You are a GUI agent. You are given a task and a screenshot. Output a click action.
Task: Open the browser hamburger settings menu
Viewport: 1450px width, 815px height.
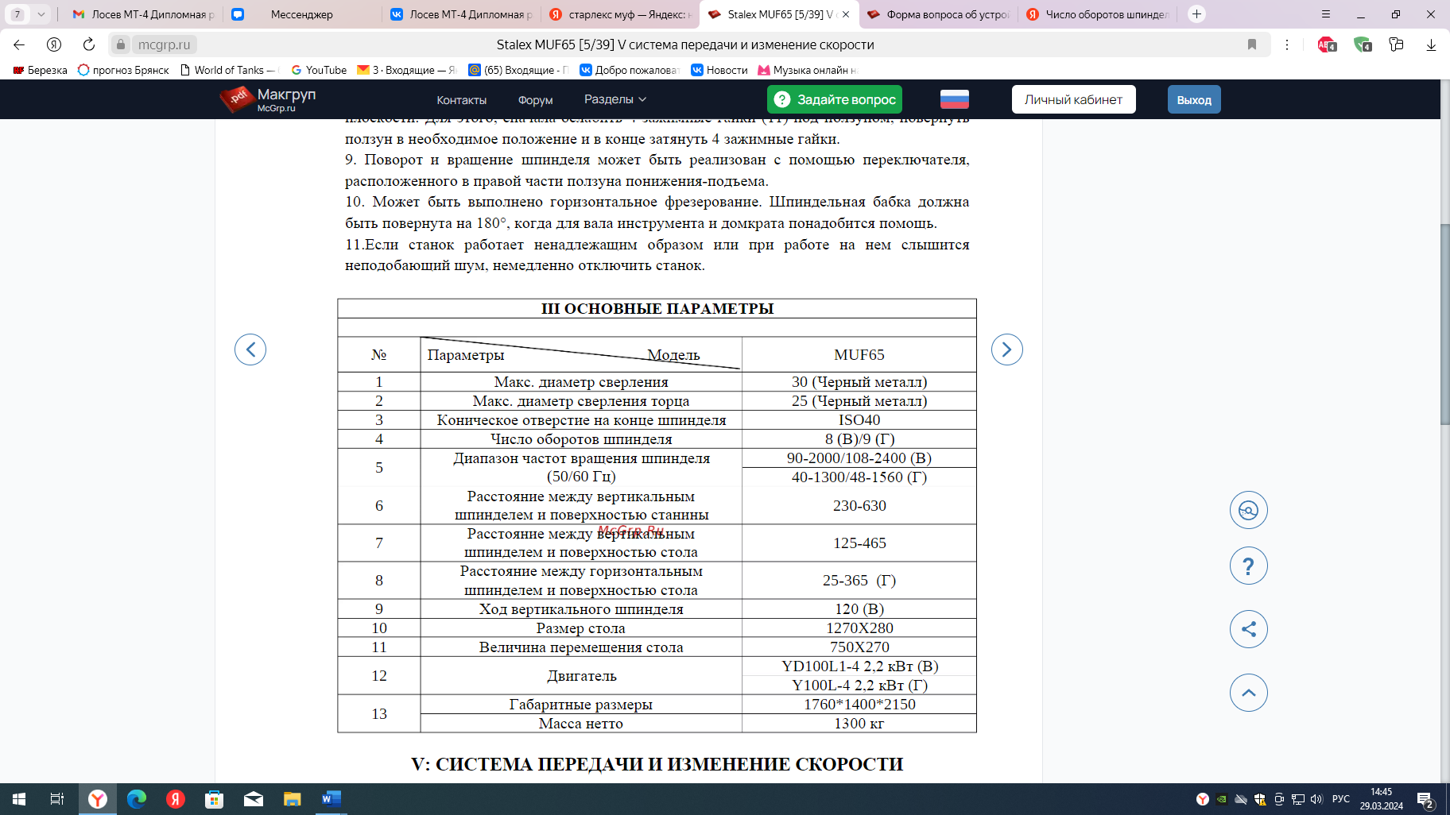pyautogui.click(x=1325, y=14)
